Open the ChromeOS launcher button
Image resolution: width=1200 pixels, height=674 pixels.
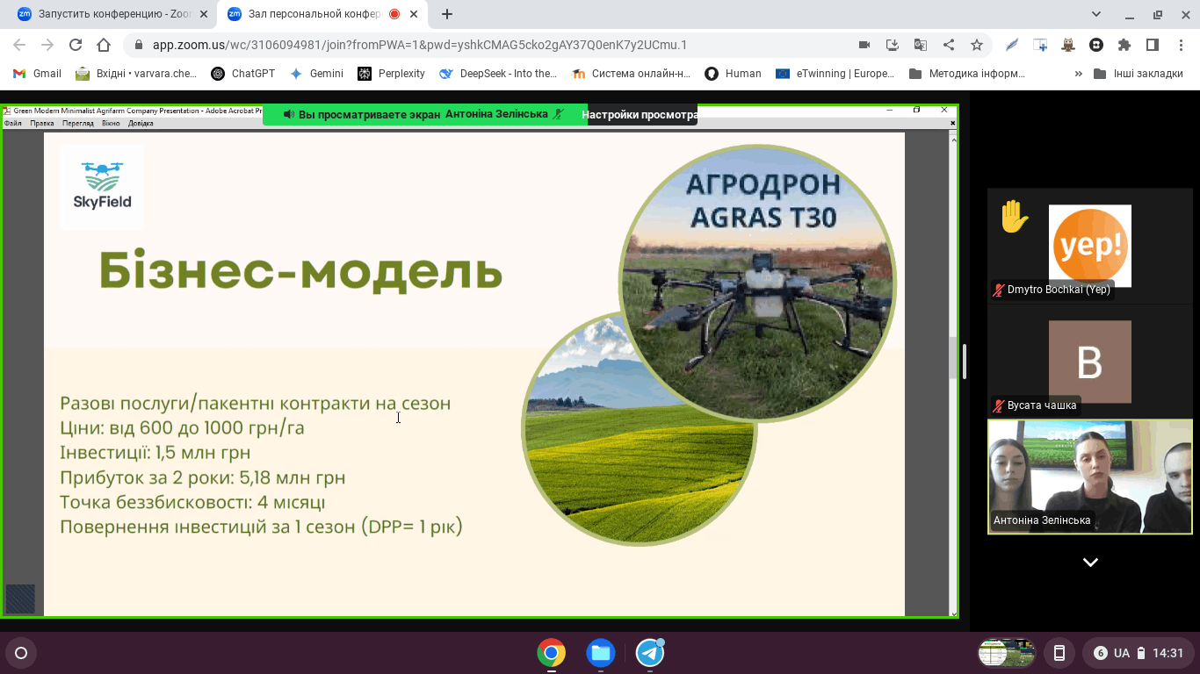pyautogui.click(x=21, y=653)
